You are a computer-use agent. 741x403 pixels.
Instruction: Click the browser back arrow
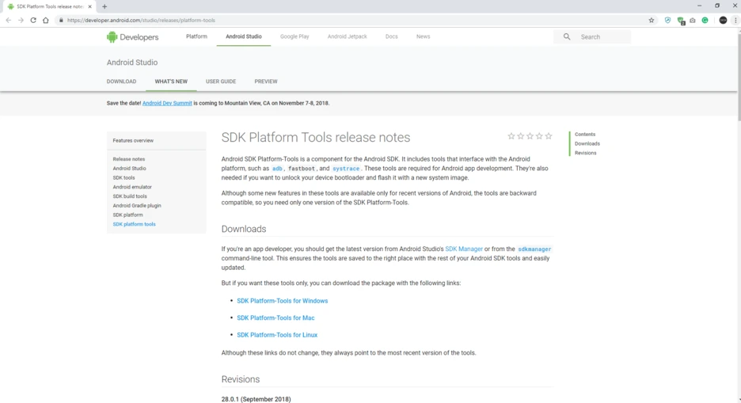(9, 21)
